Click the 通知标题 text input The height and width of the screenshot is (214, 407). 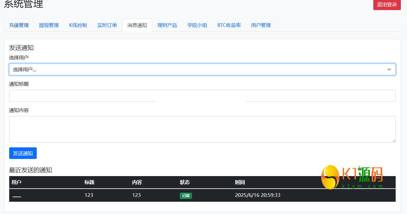point(202,96)
